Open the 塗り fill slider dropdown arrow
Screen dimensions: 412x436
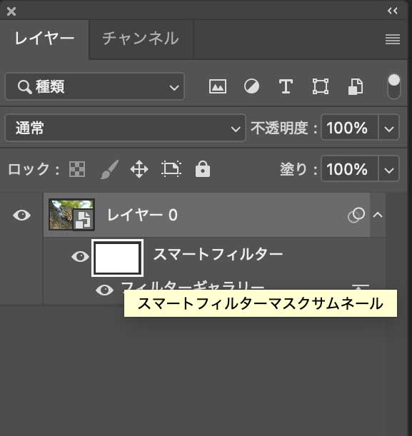click(388, 169)
